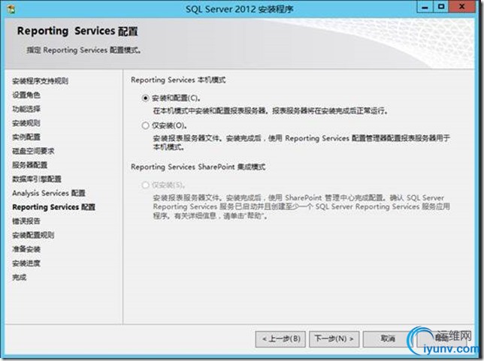Select the 仅安装(O) radio button
This screenshot has height=361, width=484.
point(145,125)
